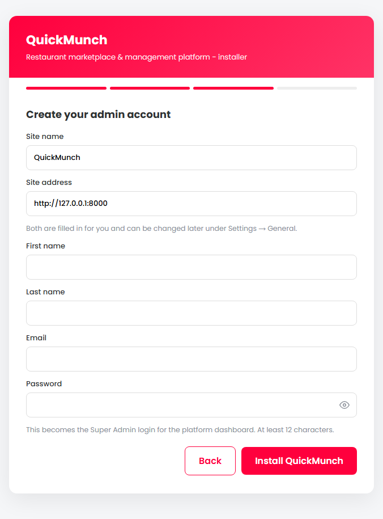The width and height of the screenshot is (383, 519).
Task: Select the Last name text box
Action: pyautogui.click(x=191, y=313)
